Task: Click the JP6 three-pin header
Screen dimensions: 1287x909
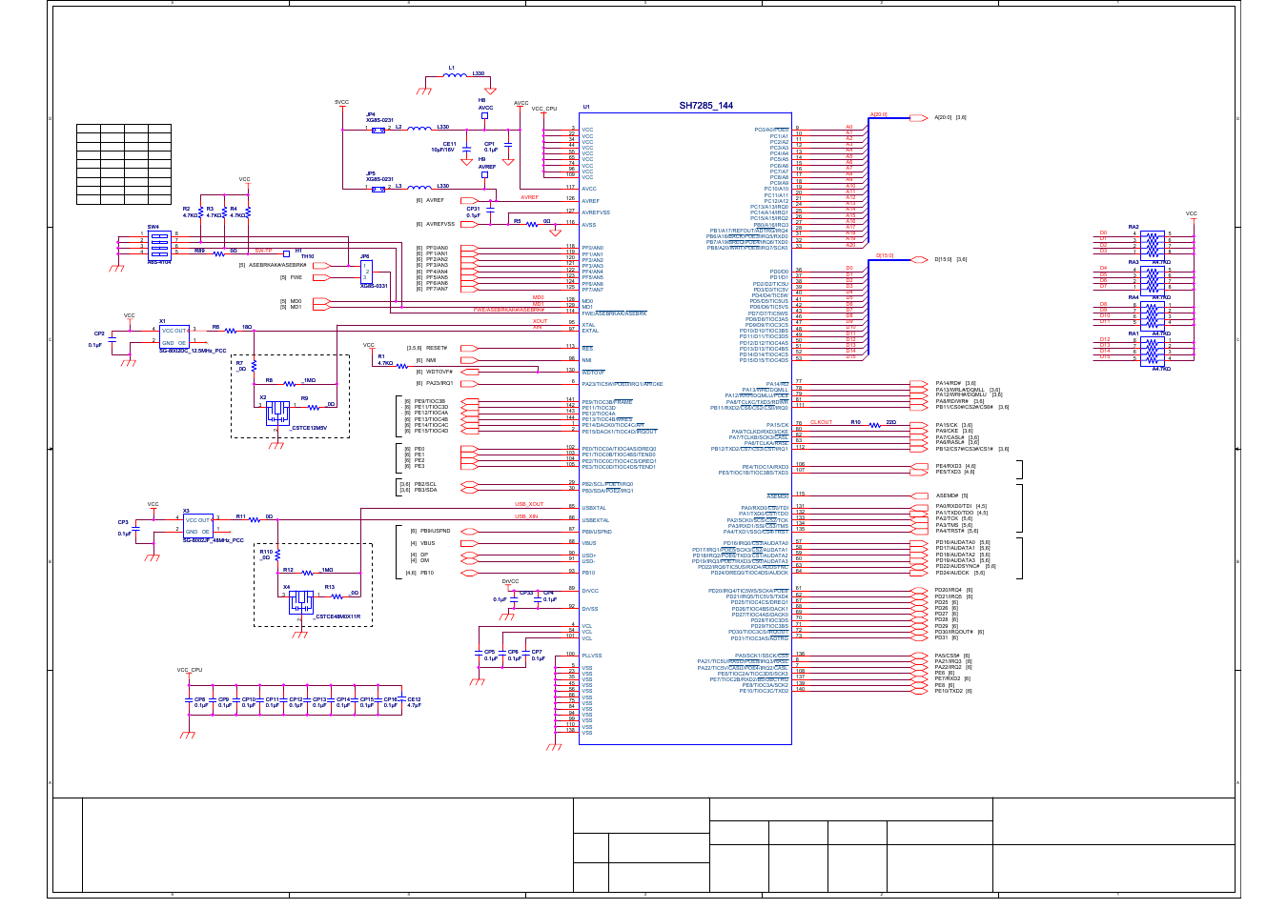Action: [366, 272]
